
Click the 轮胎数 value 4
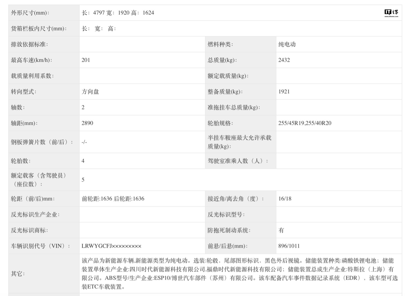point(83,161)
